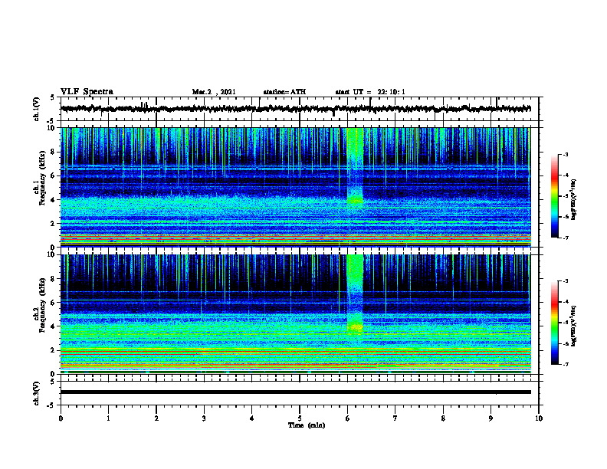The width and height of the screenshot is (607, 469).
Task: Click the "station=ATH" label
Action: pos(284,92)
